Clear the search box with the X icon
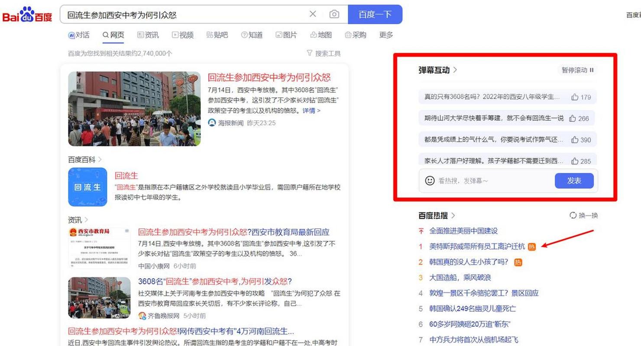The height and width of the screenshot is (346, 641). [x=313, y=14]
